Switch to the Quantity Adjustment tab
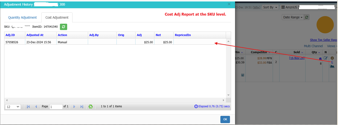The image size is (338, 125). pyautogui.click(x=22, y=17)
